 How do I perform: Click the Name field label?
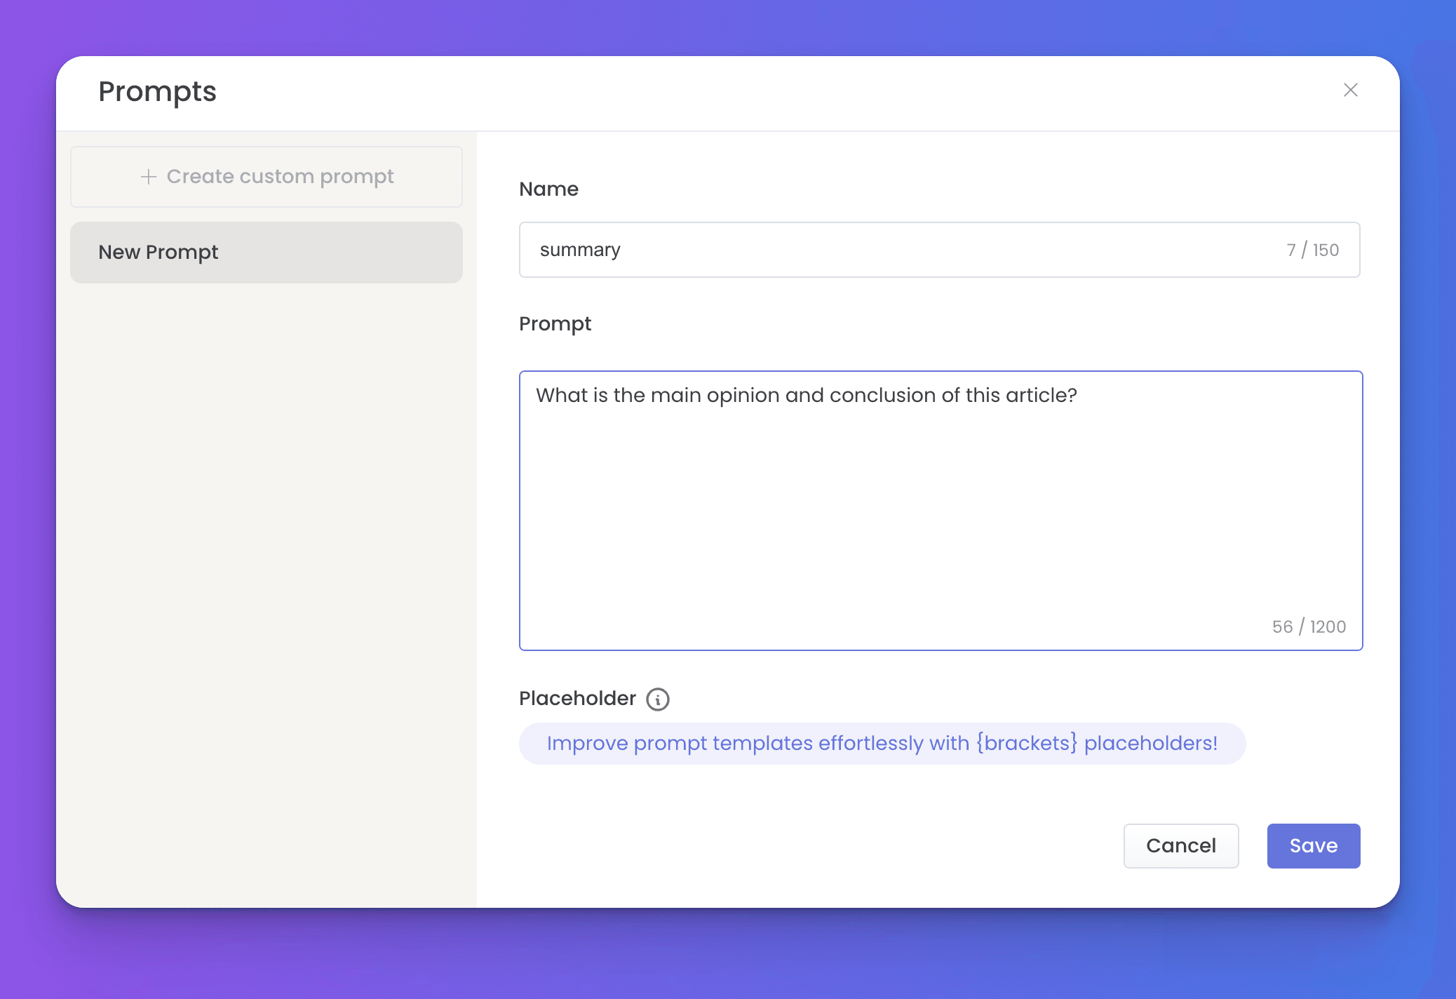548,189
